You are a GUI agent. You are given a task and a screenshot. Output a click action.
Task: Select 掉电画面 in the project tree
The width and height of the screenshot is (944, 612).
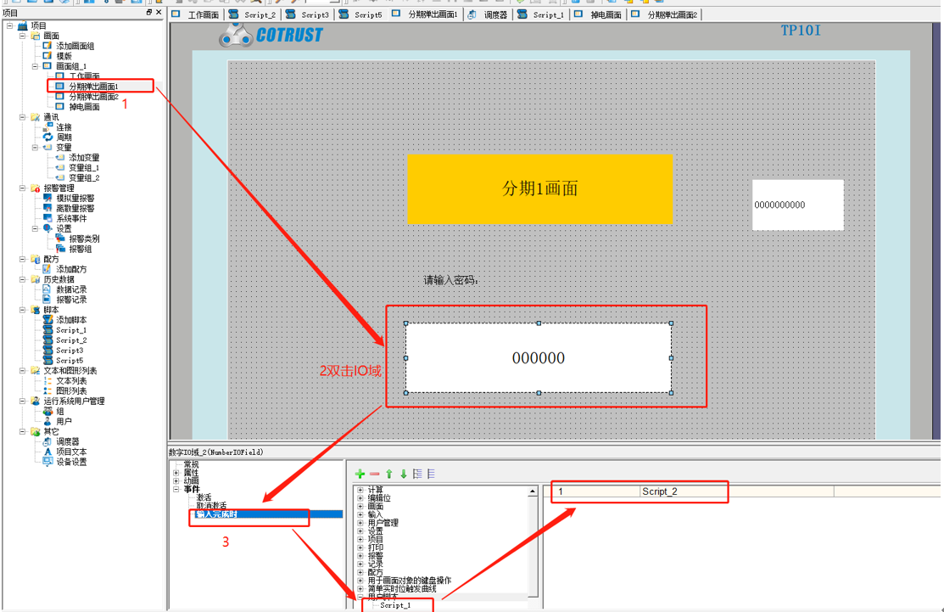point(84,107)
